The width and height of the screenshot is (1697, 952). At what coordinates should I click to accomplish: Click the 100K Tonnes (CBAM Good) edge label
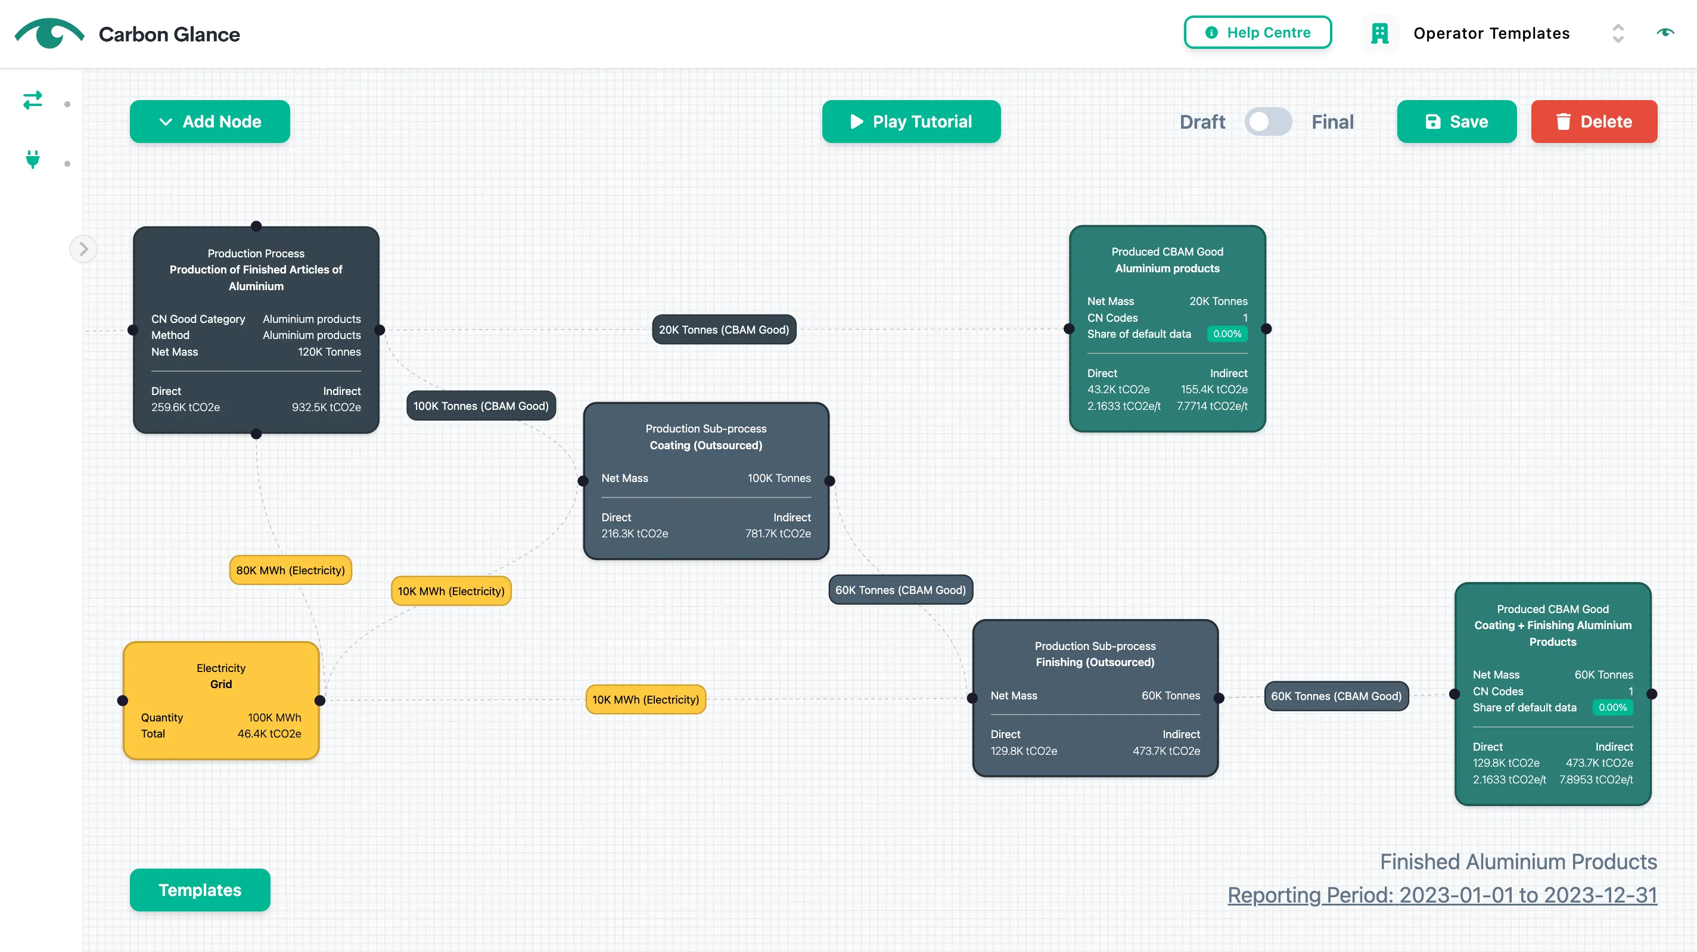coord(481,406)
